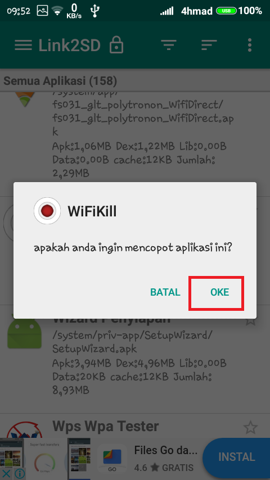The width and height of the screenshot is (270, 480).
Task: Tap the INSTAL button in ad banner
Action: click(236, 457)
